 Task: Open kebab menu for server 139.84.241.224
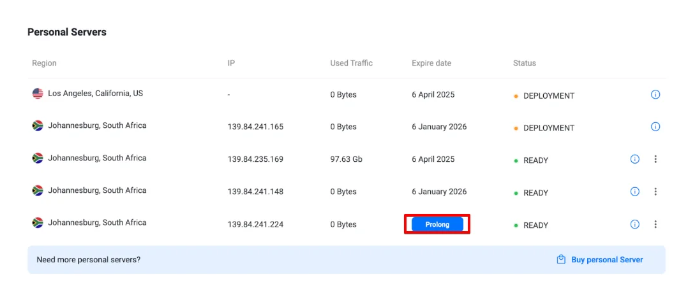point(655,224)
